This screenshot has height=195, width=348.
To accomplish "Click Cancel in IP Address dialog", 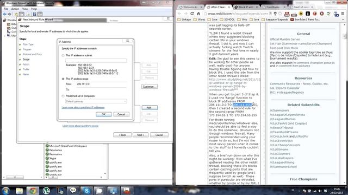I will pos(121,114).
